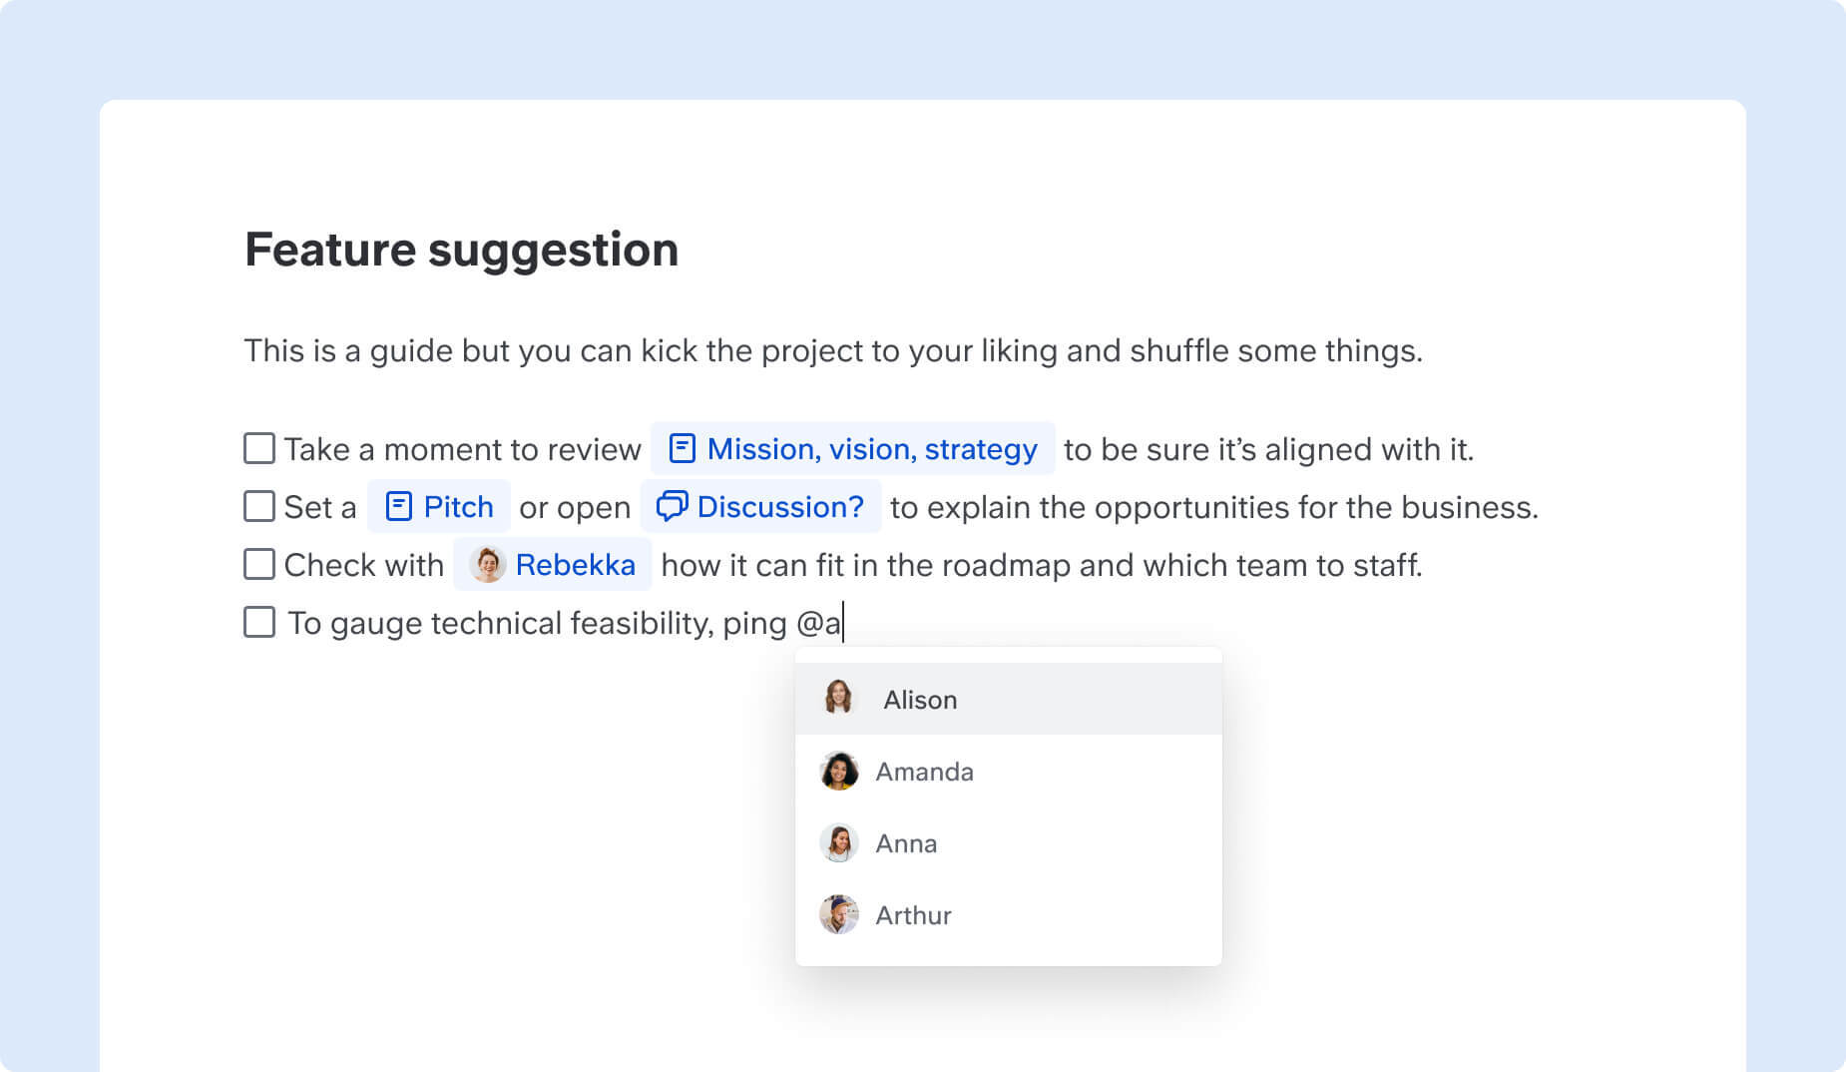
Task: Choose Amanda in the mention list
Action: 1008,771
